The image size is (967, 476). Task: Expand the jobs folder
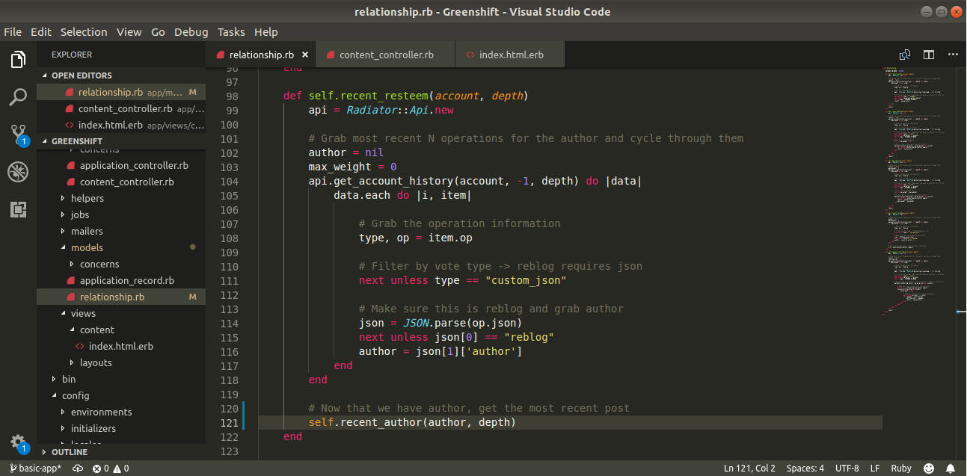(x=121, y=214)
